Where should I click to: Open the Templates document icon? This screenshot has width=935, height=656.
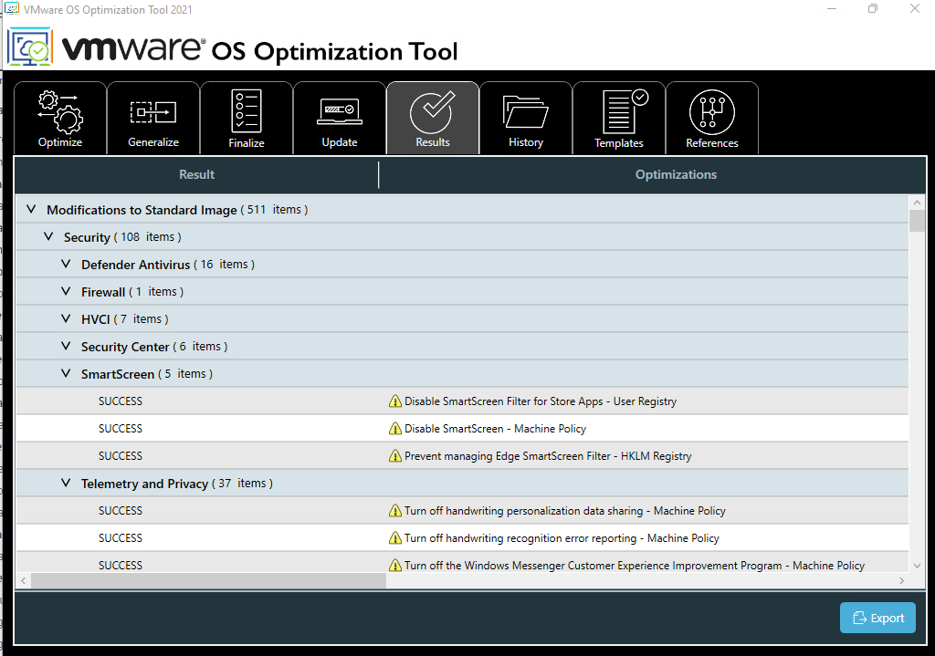(x=625, y=110)
